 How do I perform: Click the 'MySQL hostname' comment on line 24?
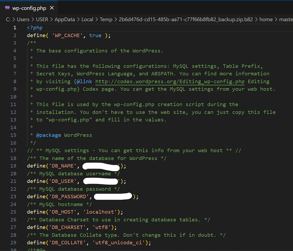59,204
